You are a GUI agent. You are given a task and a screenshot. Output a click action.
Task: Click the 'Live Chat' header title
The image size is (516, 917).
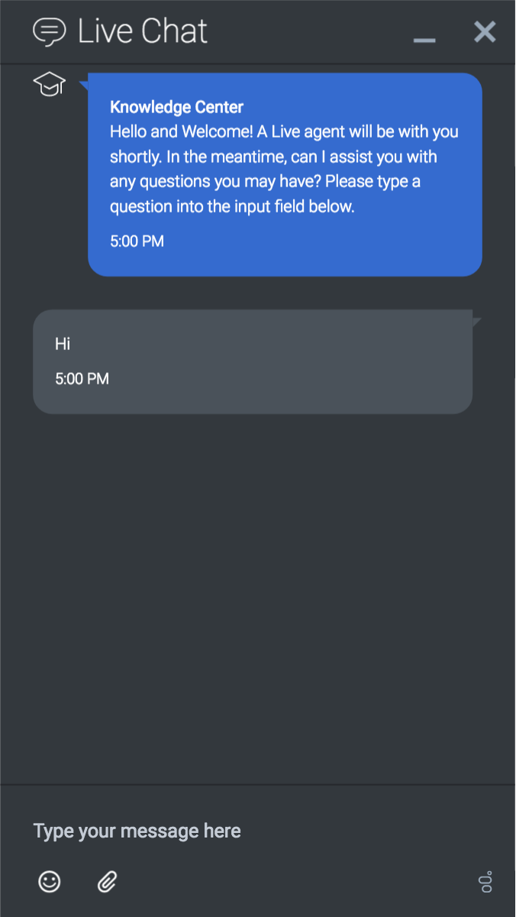(143, 31)
